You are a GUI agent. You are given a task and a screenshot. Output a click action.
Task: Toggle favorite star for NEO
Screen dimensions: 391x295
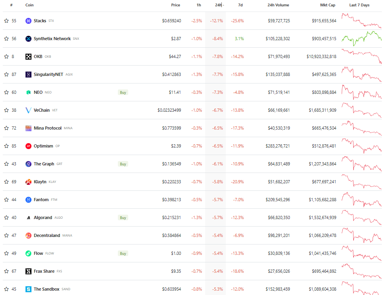(6, 92)
